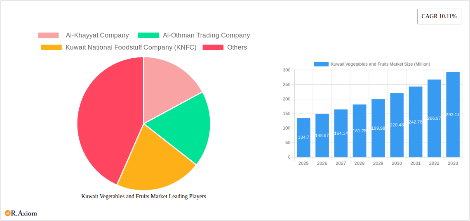Click Kuwait National Foodstuff Company (KNFC) label
The image size is (470, 221).
tap(131, 48)
